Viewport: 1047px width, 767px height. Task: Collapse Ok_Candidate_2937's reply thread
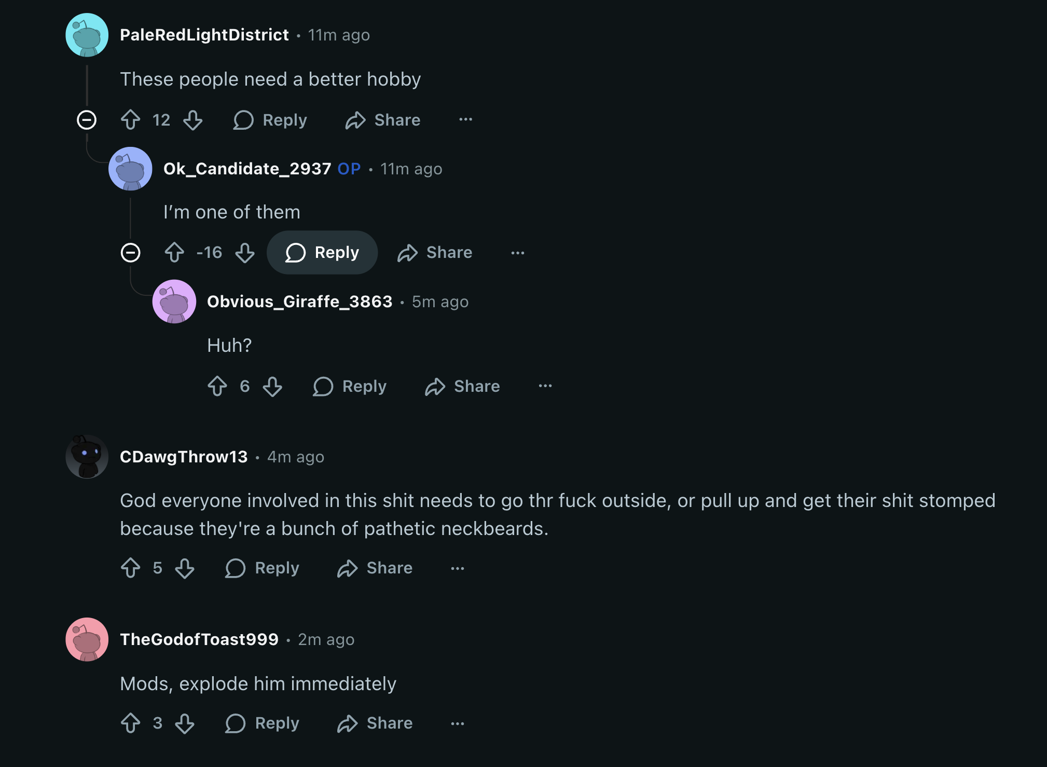point(130,253)
